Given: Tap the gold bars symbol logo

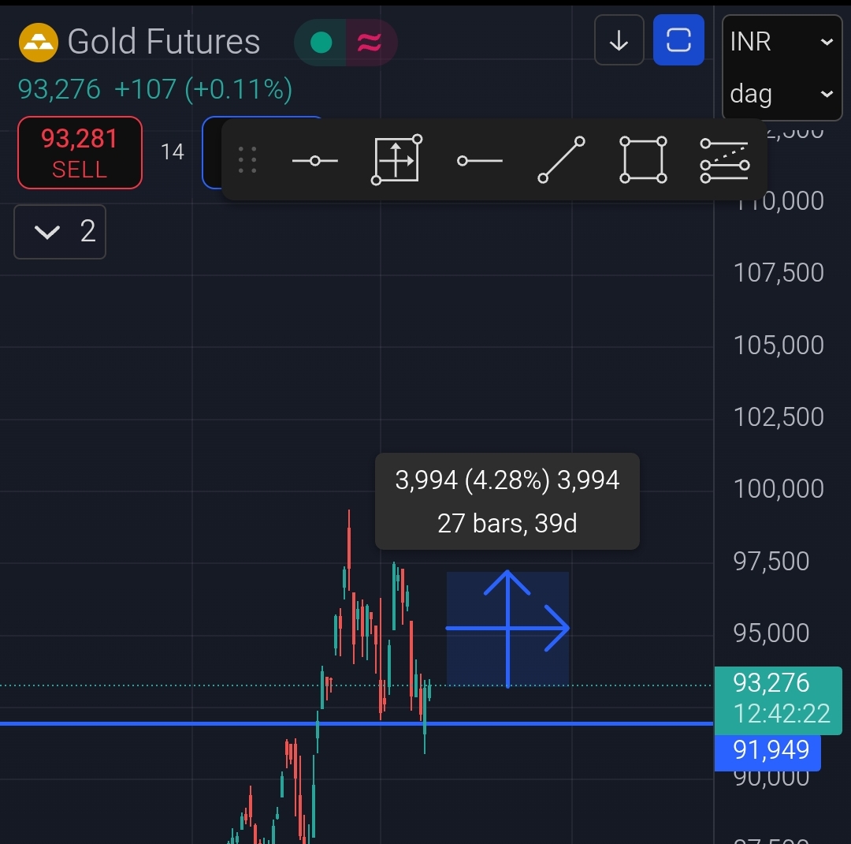Looking at the screenshot, I should [38, 43].
